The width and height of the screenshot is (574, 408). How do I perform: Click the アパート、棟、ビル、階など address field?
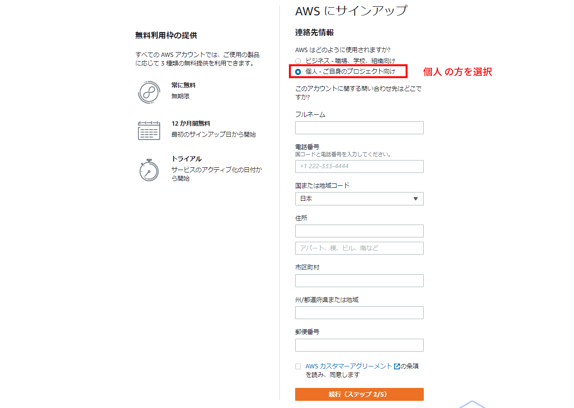(x=359, y=248)
